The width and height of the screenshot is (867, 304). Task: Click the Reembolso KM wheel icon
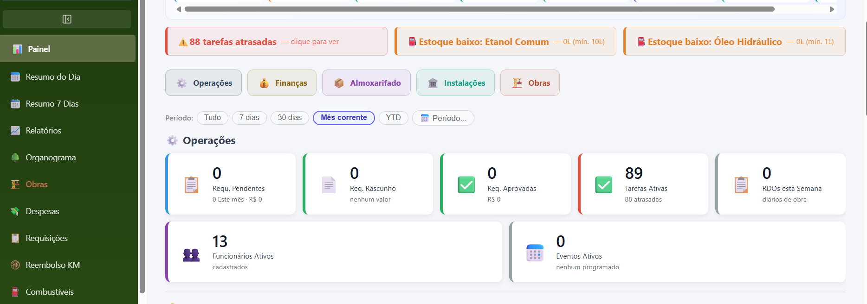click(x=15, y=265)
